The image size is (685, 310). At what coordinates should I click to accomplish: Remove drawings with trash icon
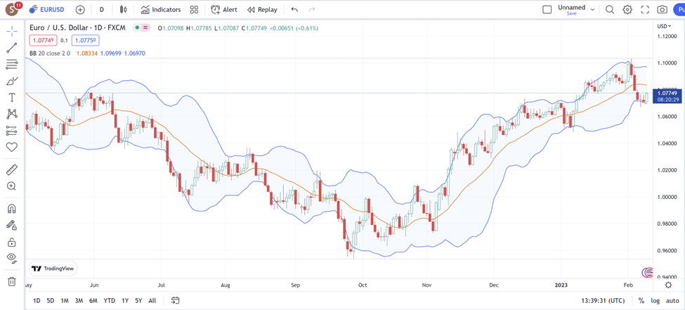click(x=12, y=281)
